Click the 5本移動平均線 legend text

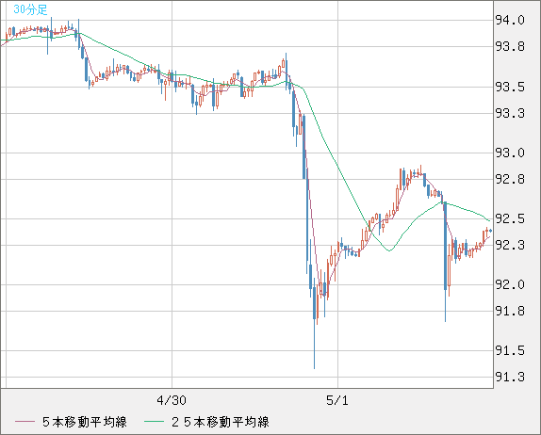point(85,422)
